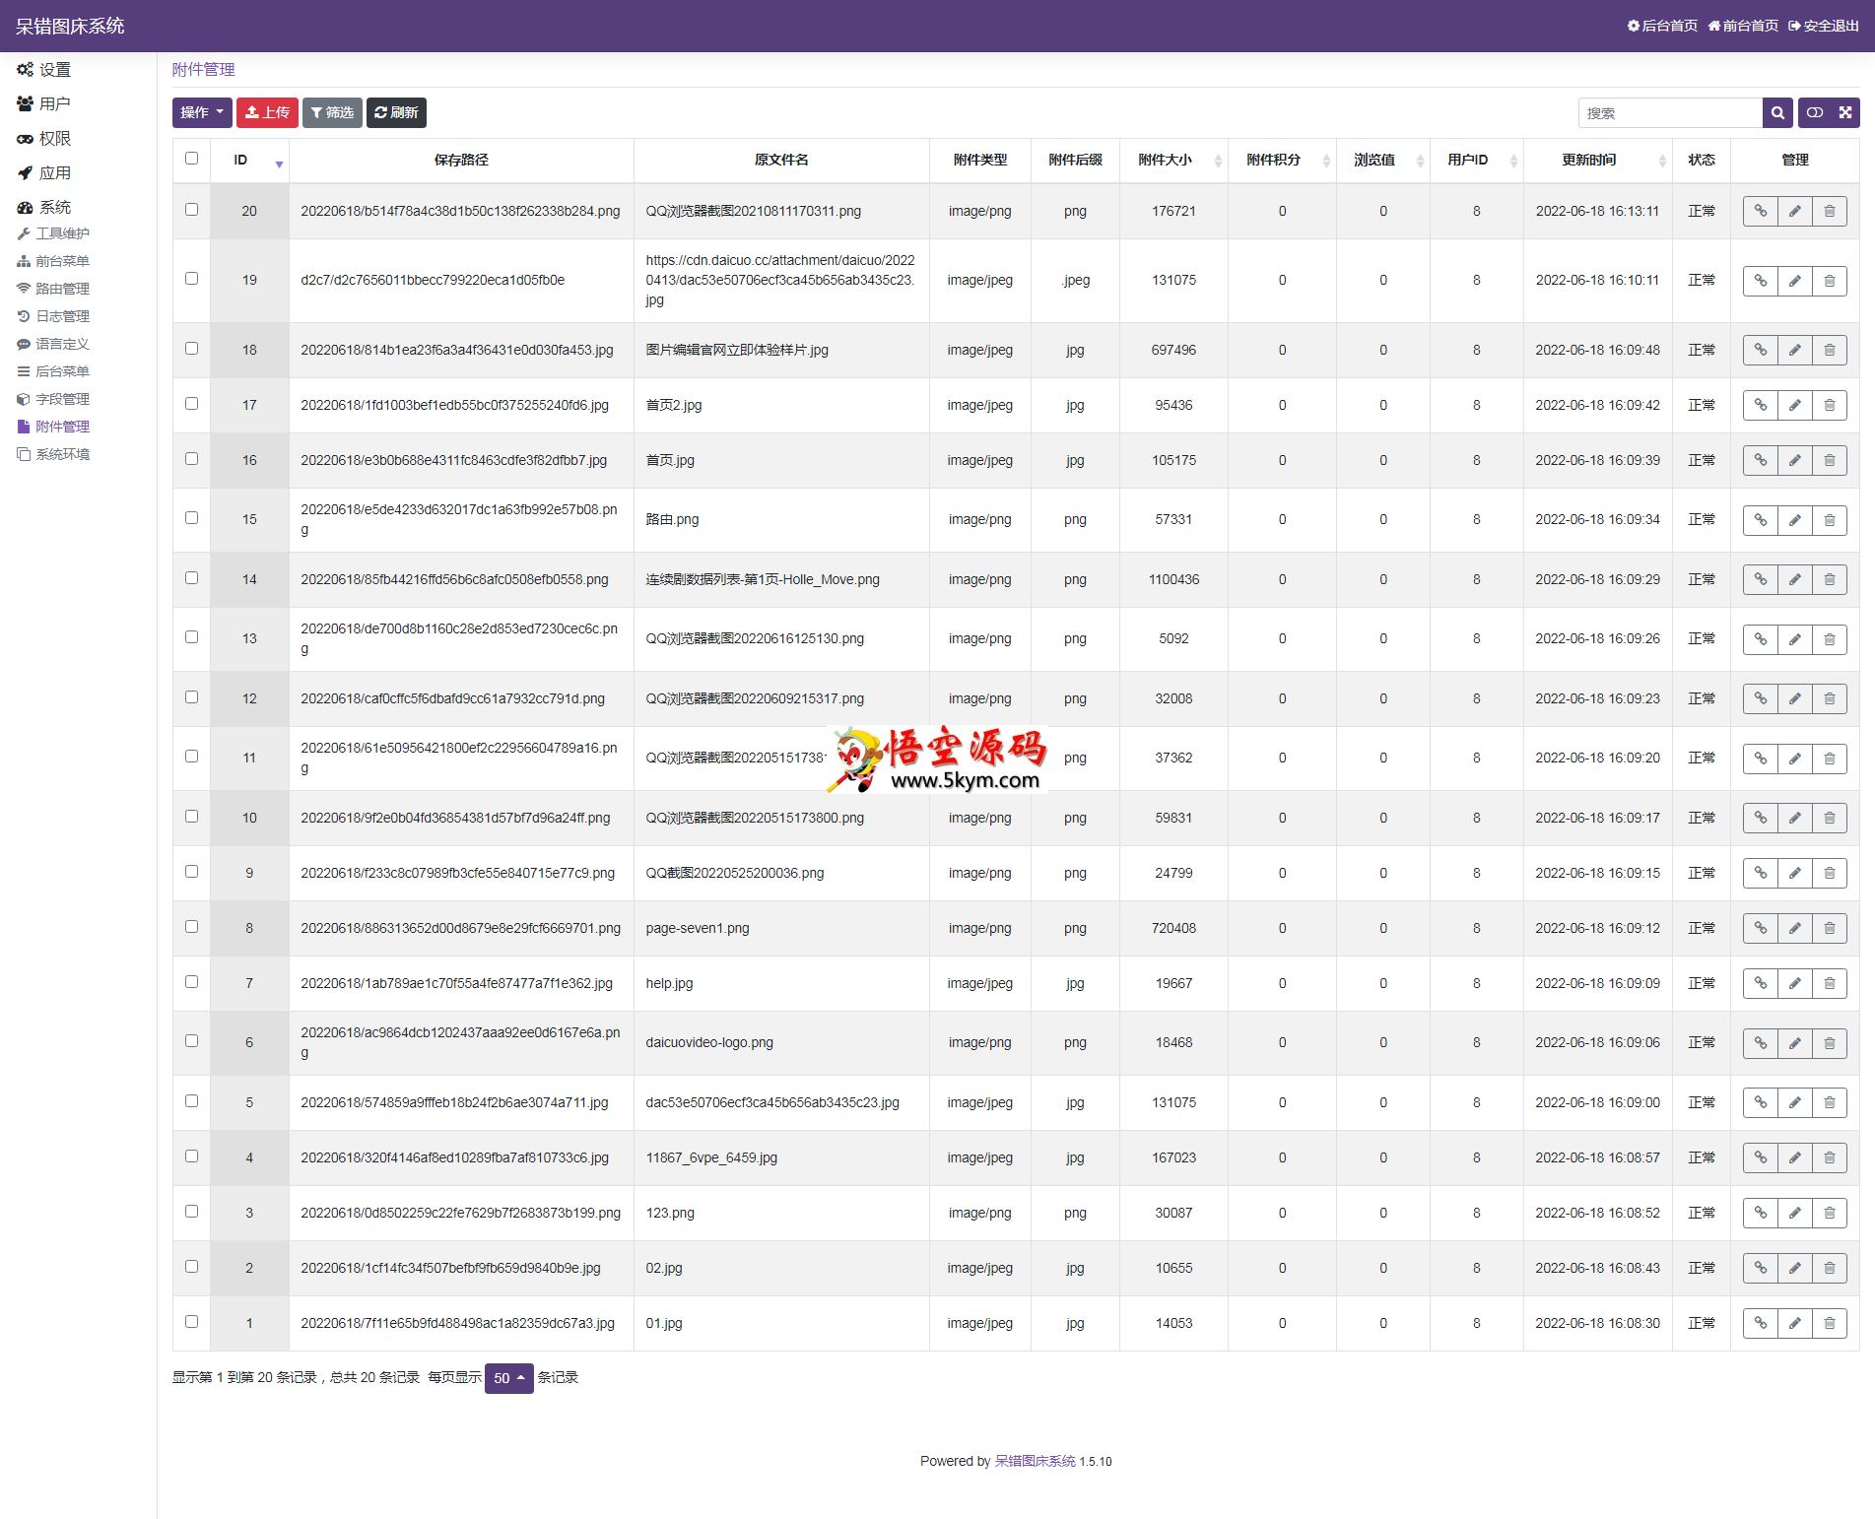Click the 搜索 search input field
Screen dimensions: 1875x1519
[1670, 112]
